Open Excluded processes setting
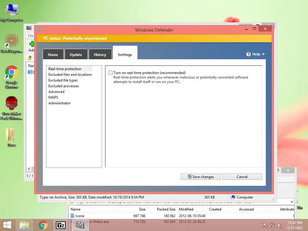This screenshot has width=308, height=231. (x=63, y=86)
